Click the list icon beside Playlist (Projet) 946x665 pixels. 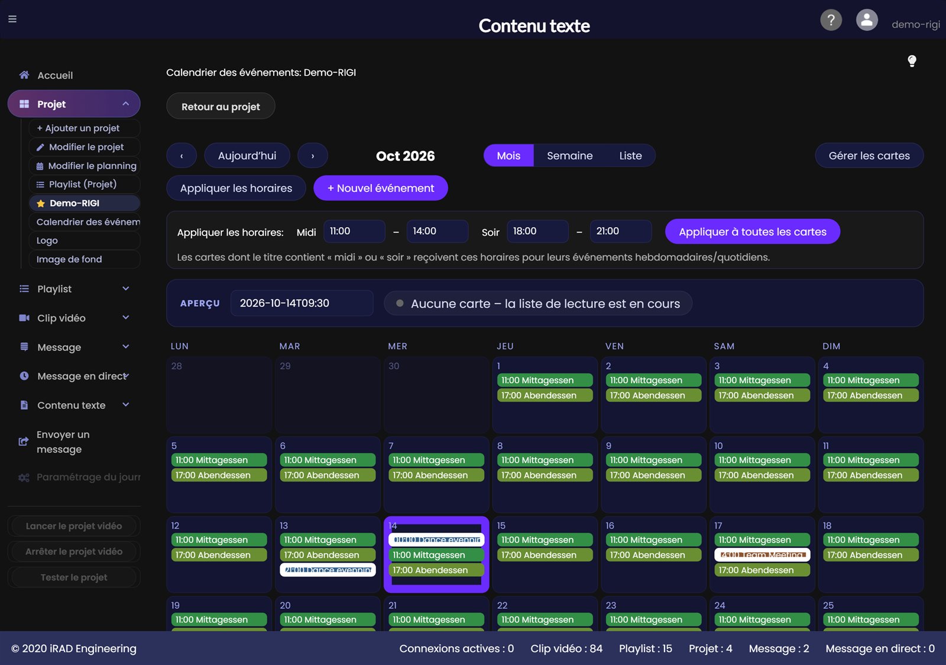40,184
